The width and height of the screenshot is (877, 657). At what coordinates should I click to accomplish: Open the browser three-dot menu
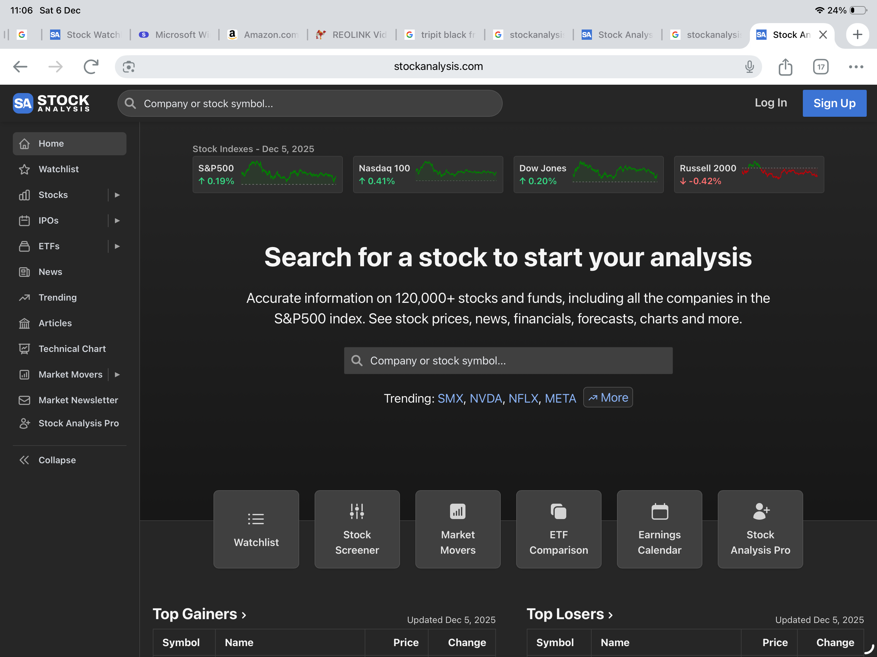tap(855, 67)
